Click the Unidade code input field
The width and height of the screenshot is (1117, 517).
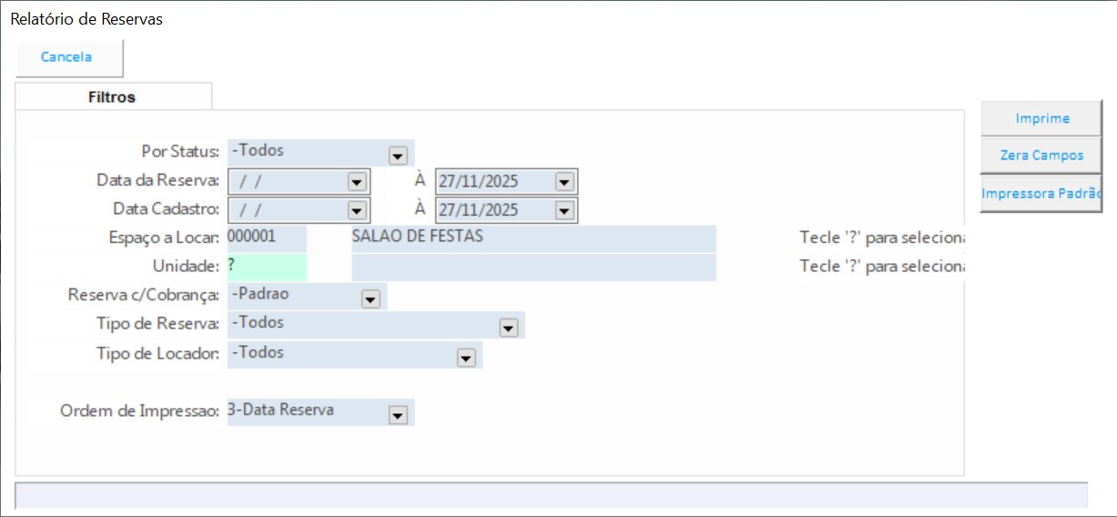pyautogui.click(x=266, y=267)
